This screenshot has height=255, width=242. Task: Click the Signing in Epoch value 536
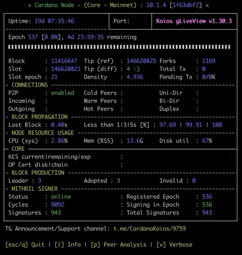pyautogui.click(x=207, y=204)
